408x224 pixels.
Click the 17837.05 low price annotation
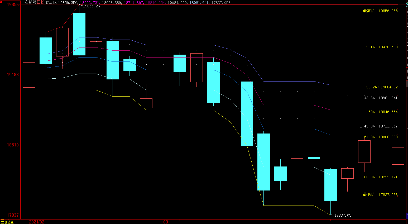tap(343, 215)
